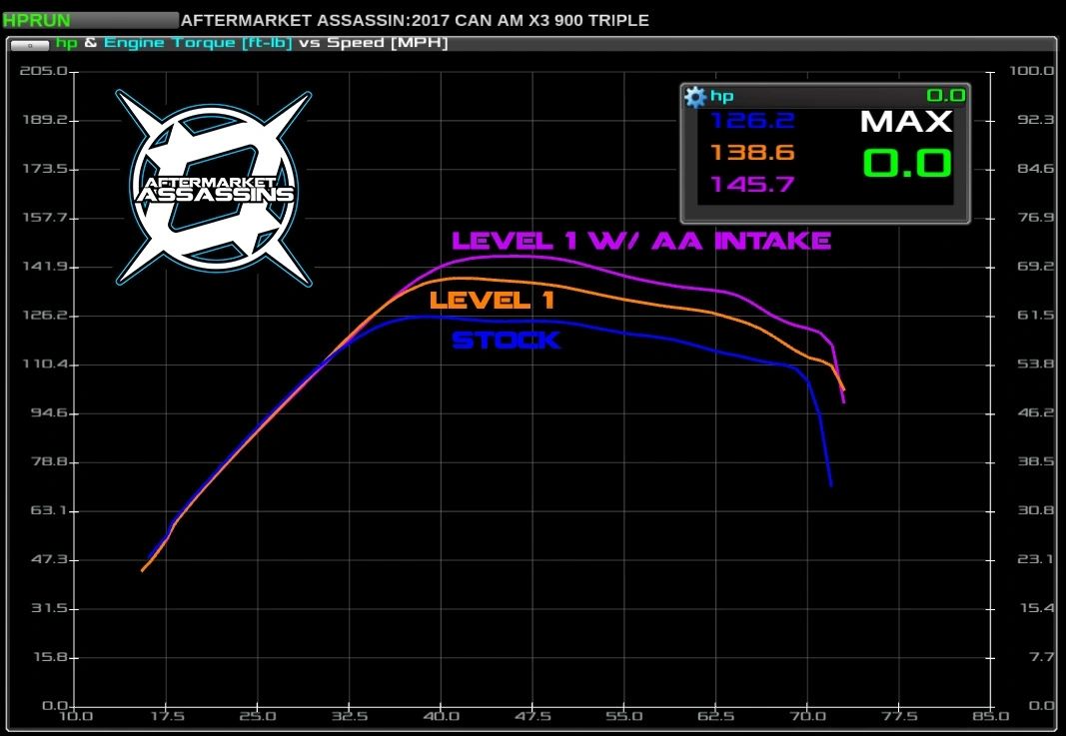Click the 62.5 speed axis tick label
Screen dimensions: 1066x736
[x=716, y=716]
